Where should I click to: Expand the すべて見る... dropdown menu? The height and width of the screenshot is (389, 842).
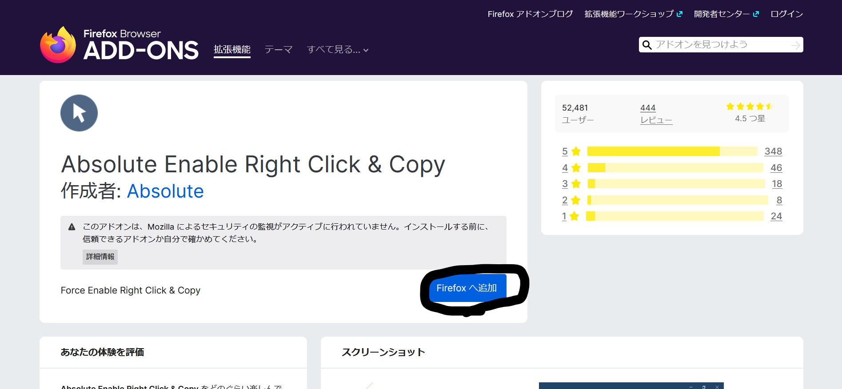[x=338, y=50]
